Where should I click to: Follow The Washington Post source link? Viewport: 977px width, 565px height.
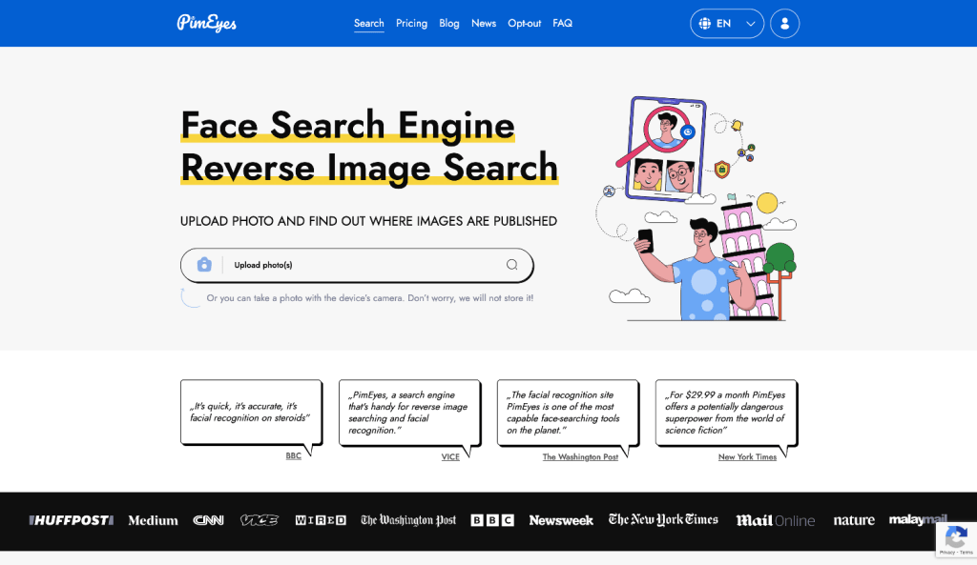point(580,456)
